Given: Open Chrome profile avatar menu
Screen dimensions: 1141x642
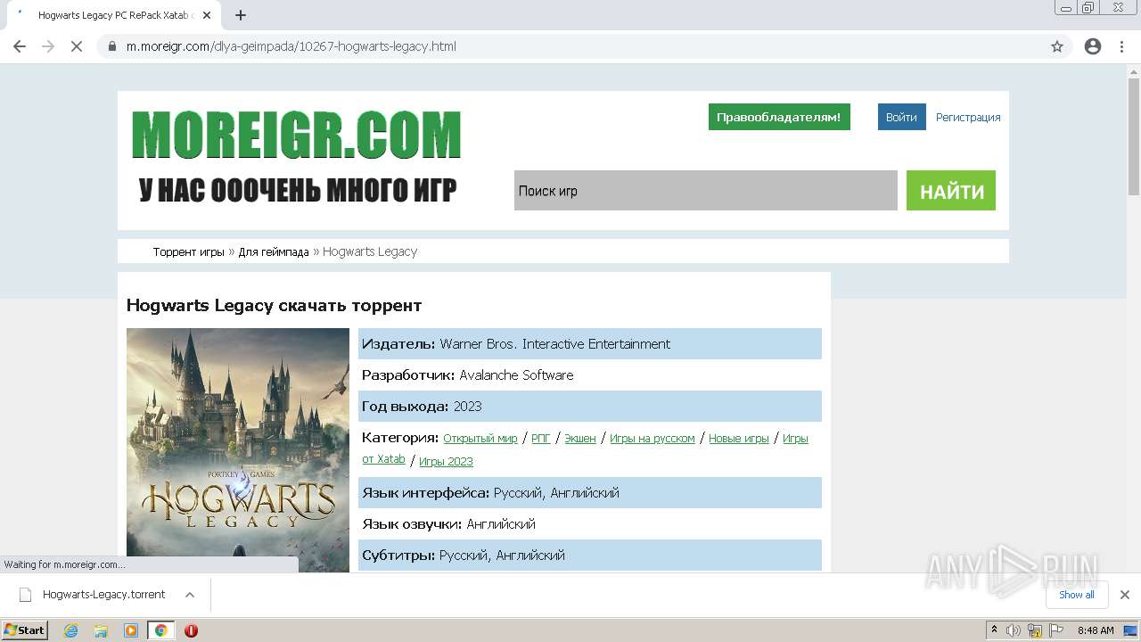Looking at the screenshot, I should click(1093, 46).
